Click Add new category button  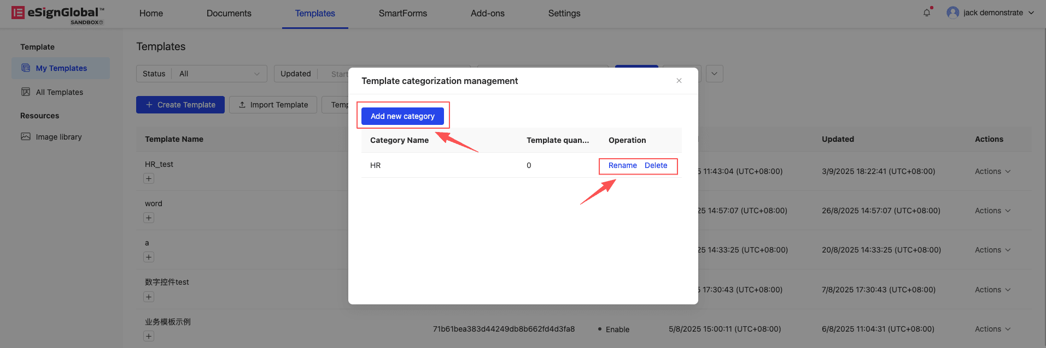402,116
